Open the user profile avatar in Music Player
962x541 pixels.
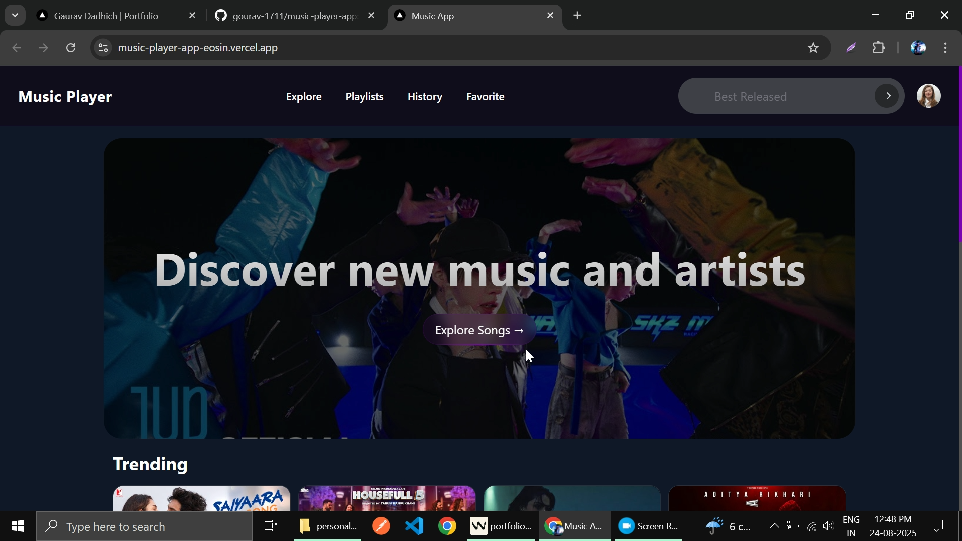click(x=929, y=95)
